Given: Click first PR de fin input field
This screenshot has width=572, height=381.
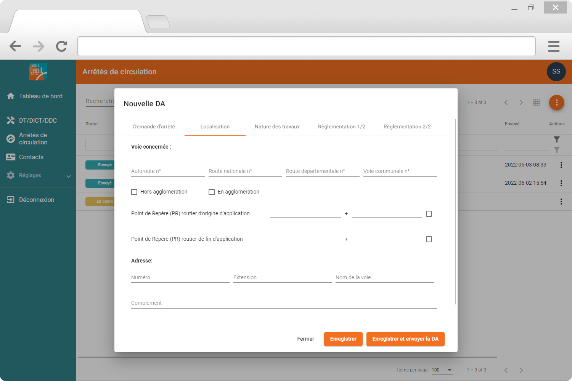Looking at the screenshot, I should (x=305, y=239).
